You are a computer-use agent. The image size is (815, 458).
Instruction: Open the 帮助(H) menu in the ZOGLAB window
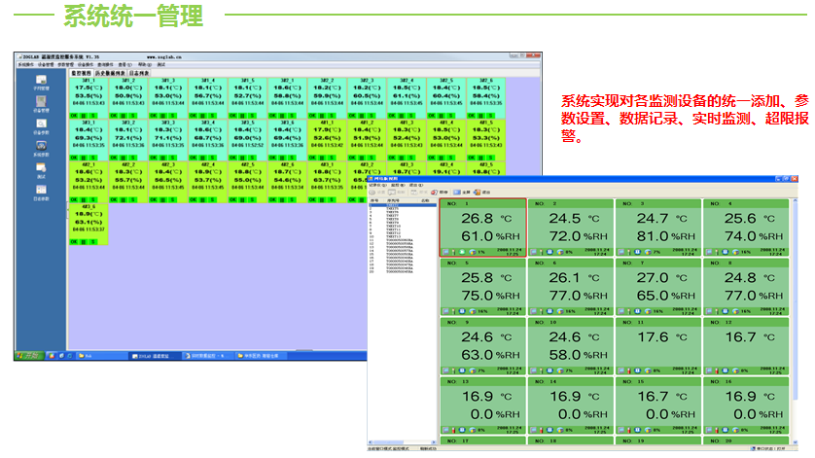point(145,64)
